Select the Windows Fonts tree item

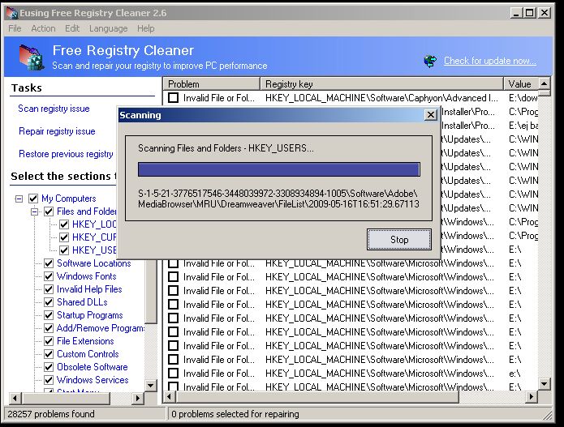click(x=87, y=276)
